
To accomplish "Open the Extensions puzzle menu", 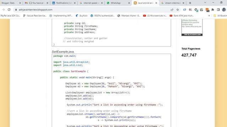I will pos(213,10).
